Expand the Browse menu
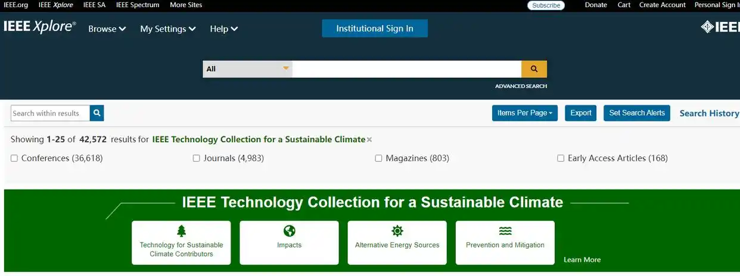The image size is (740, 276). click(107, 29)
